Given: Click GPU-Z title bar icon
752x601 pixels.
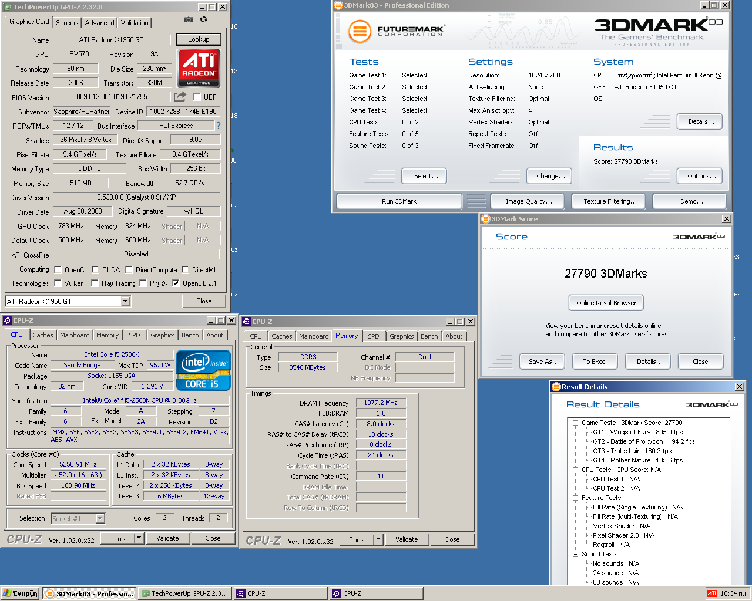Looking at the screenshot, I should pyautogui.click(x=8, y=7).
